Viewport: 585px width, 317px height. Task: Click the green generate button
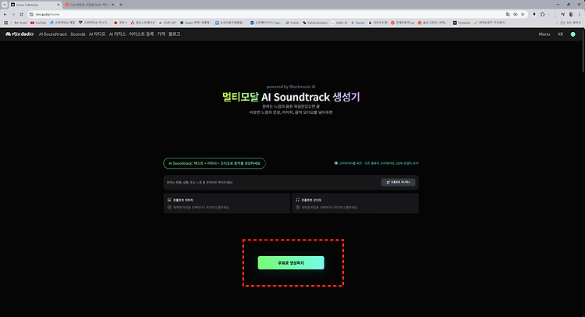point(291,262)
